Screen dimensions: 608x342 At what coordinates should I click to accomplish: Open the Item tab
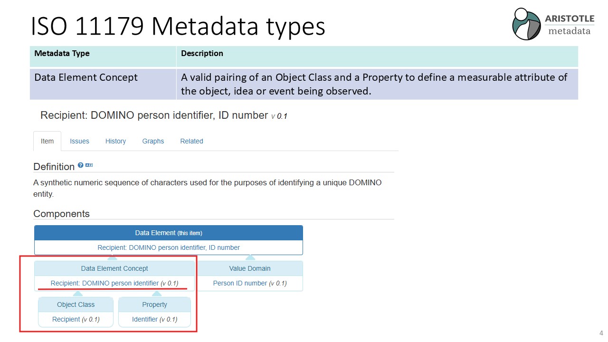coord(47,141)
